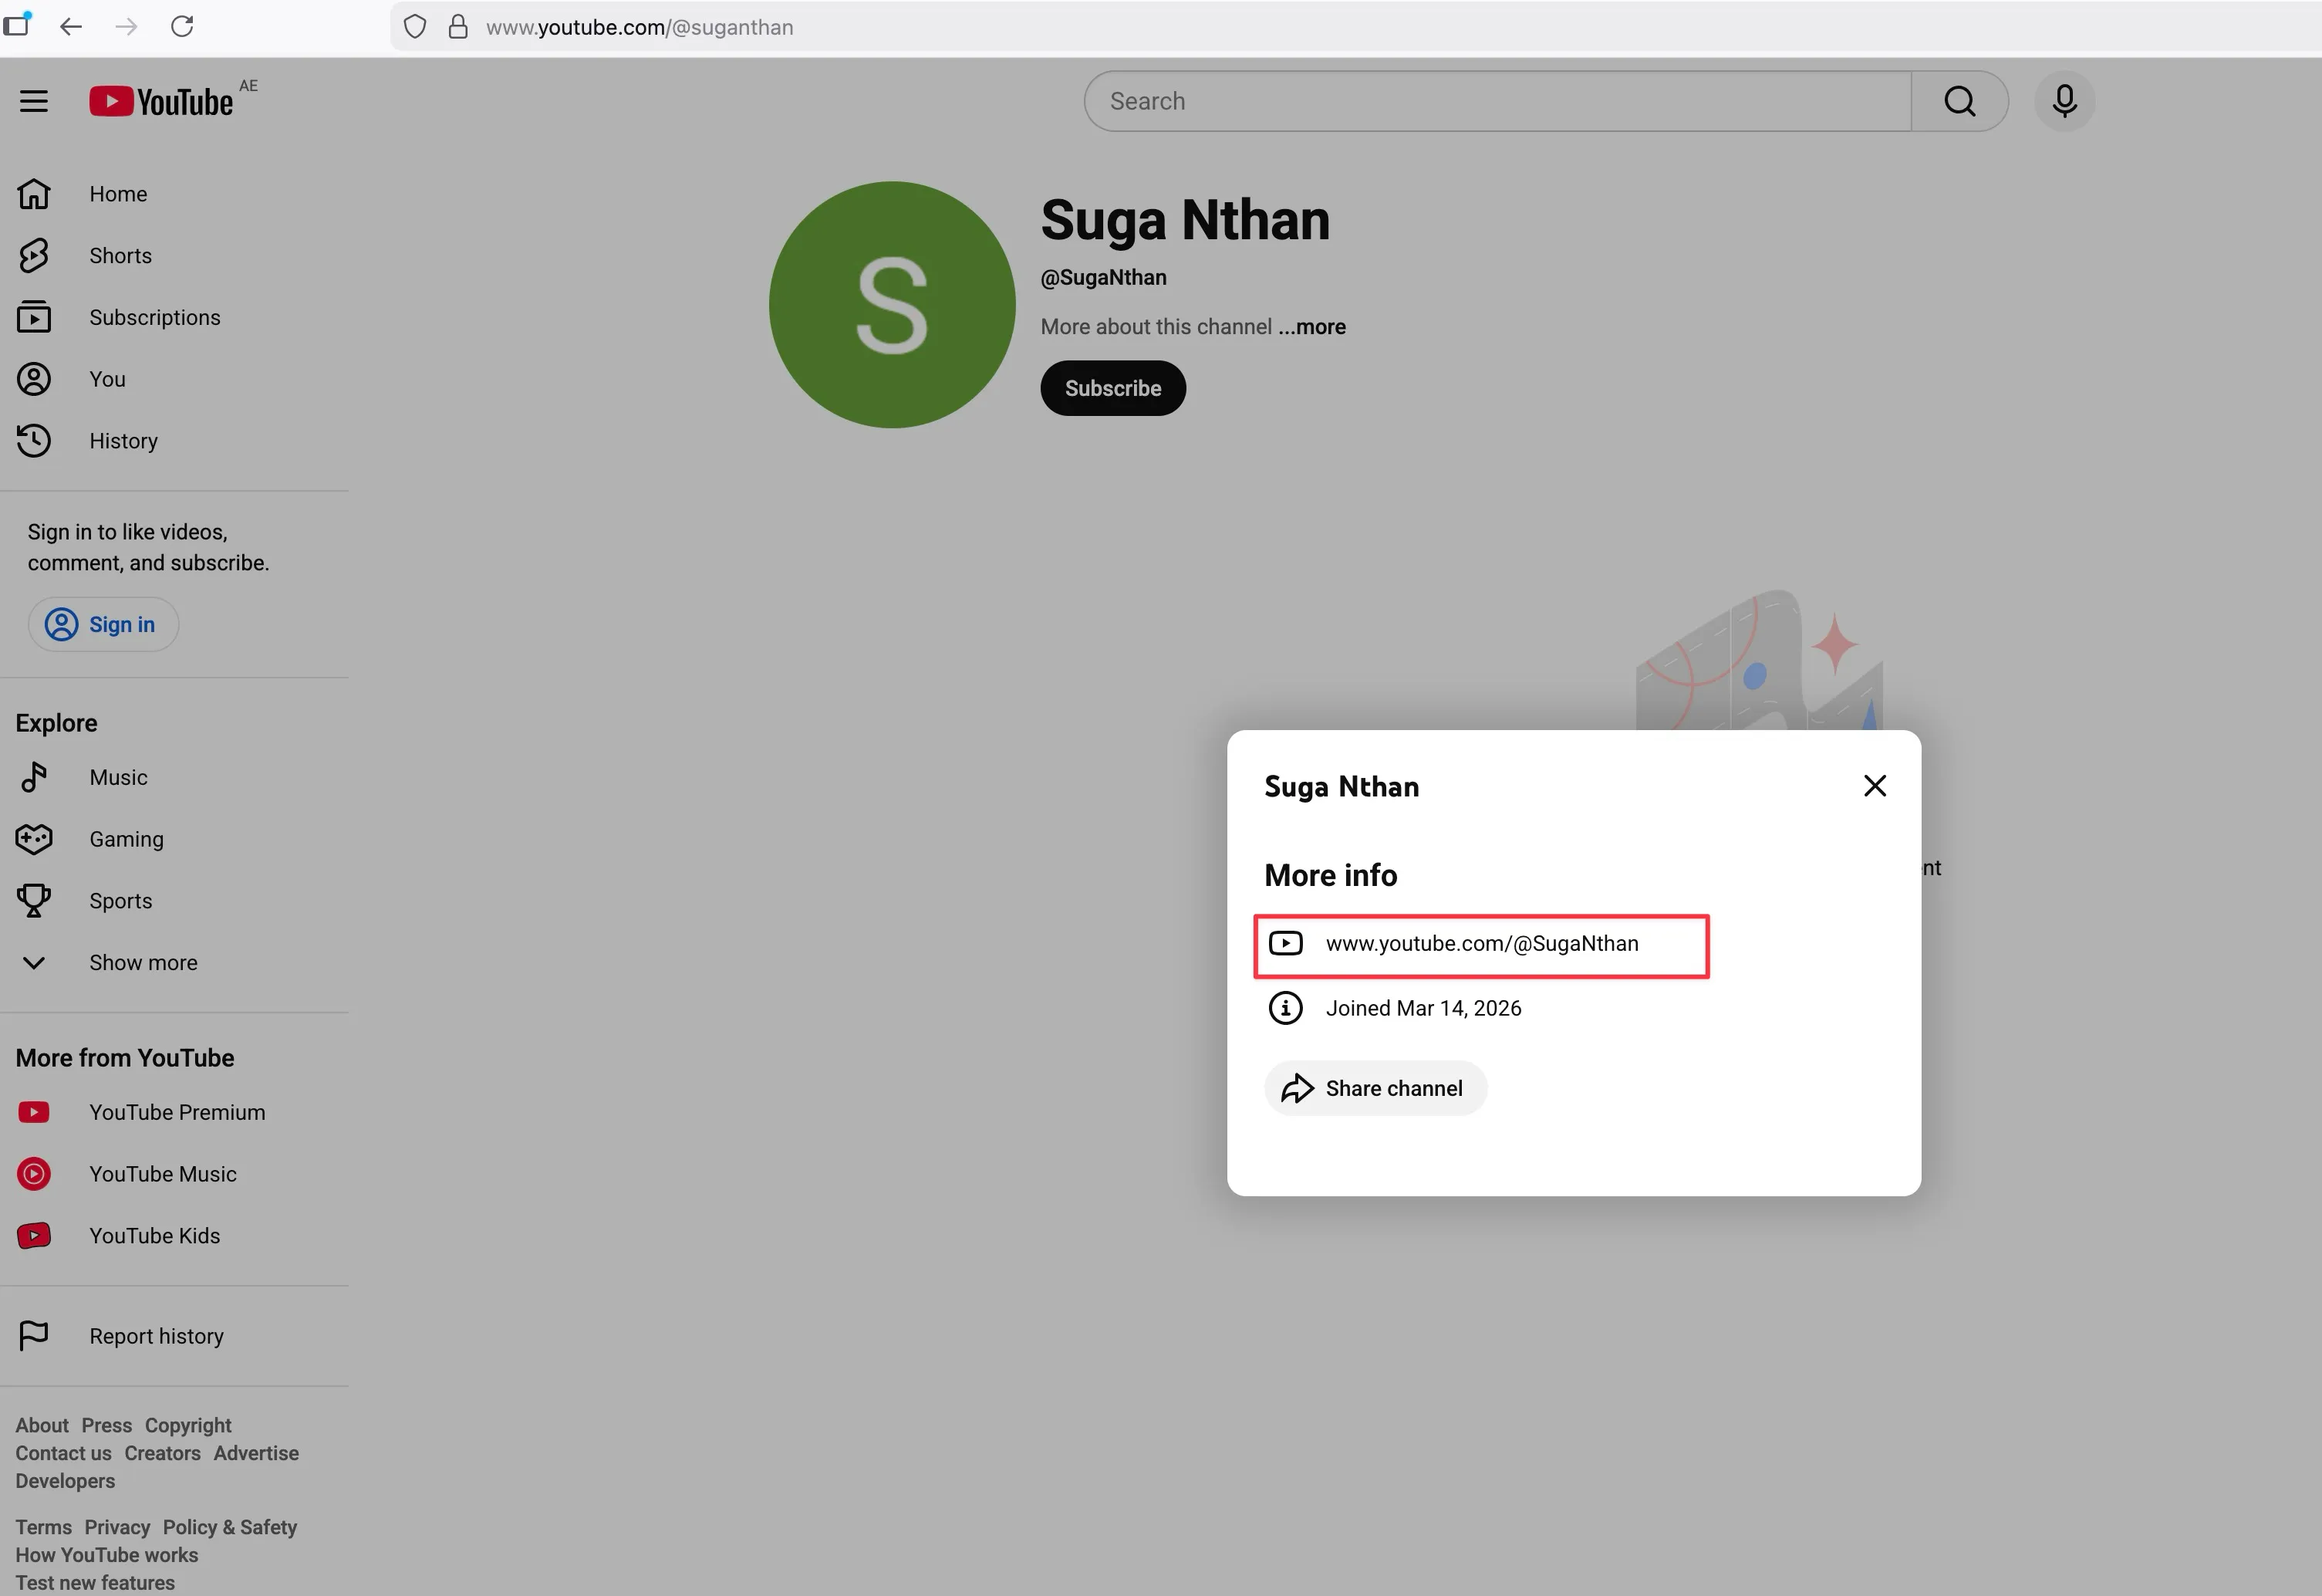Open Shorts from the sidebar
Viewport: 2322px width, 1596px height.
tap(120, 256)
